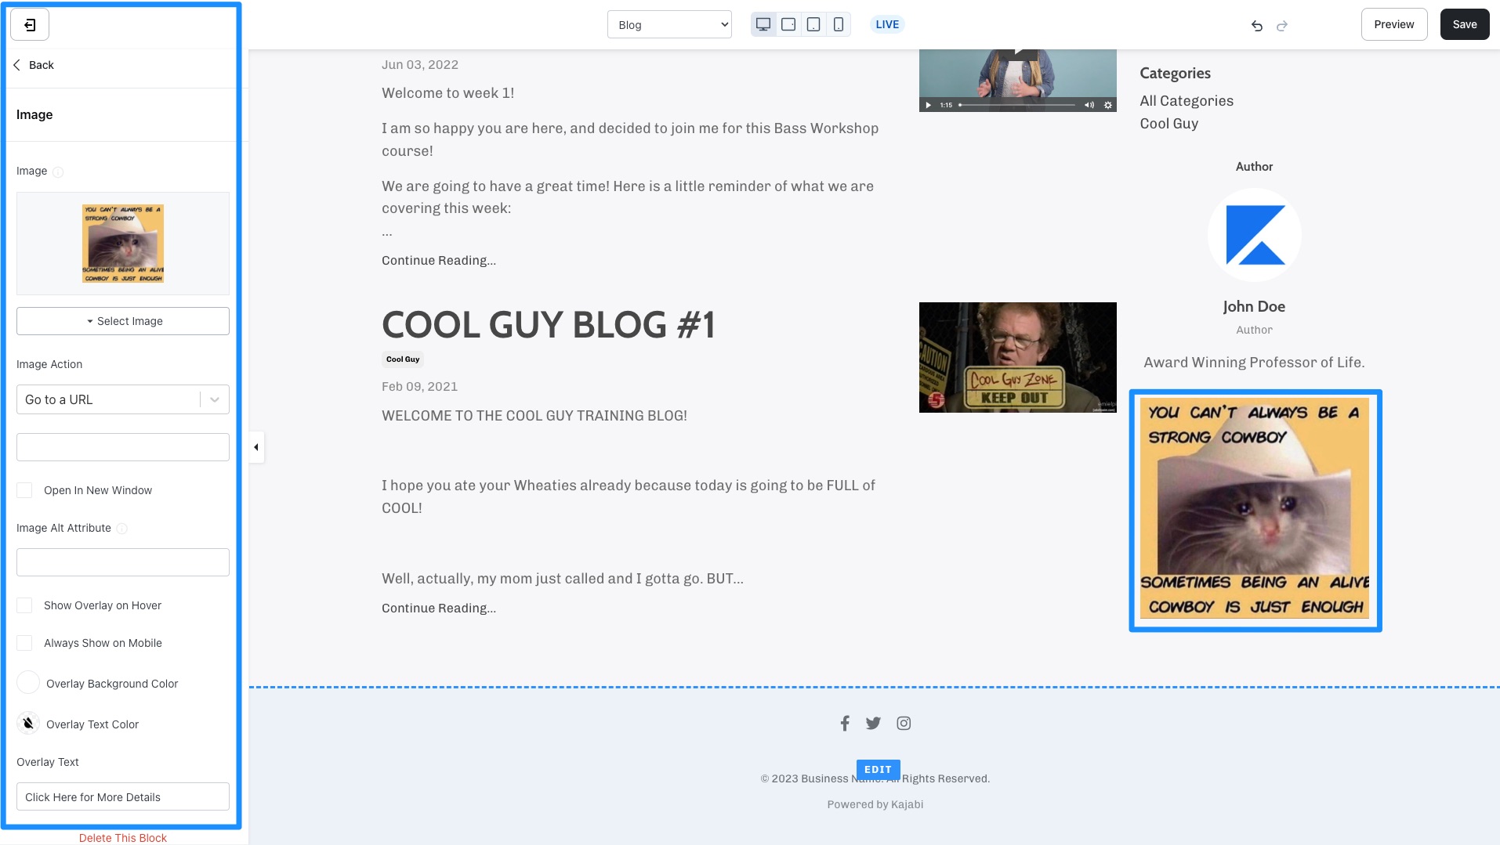1500x845 pixels.
Task: Click the Preview button
Action: (x=1393, y=24)
